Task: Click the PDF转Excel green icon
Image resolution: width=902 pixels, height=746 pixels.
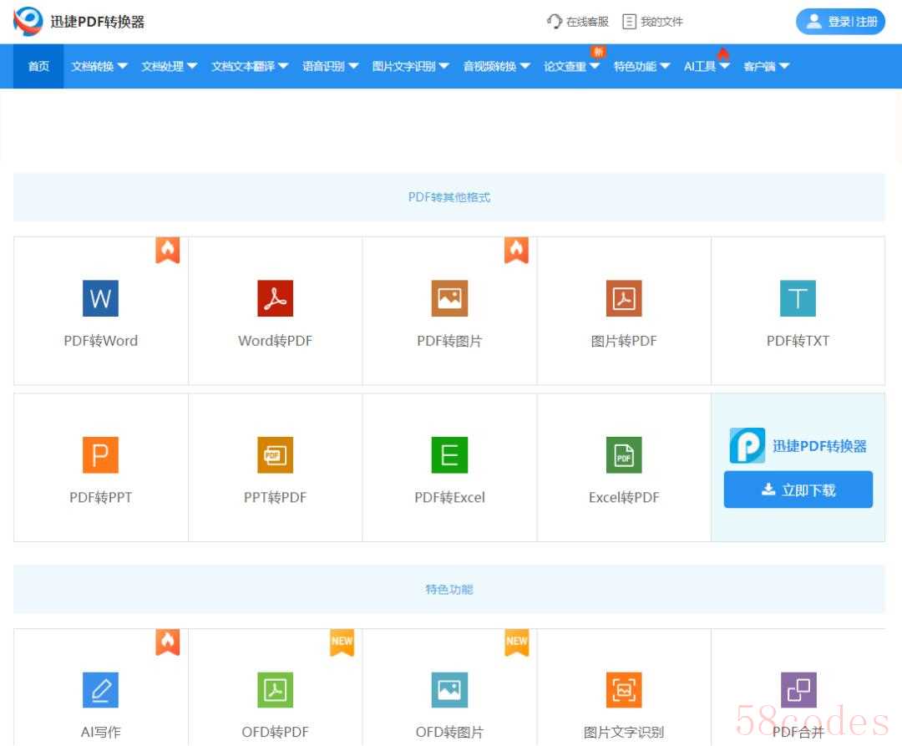Action: click(x=449, y=455)
